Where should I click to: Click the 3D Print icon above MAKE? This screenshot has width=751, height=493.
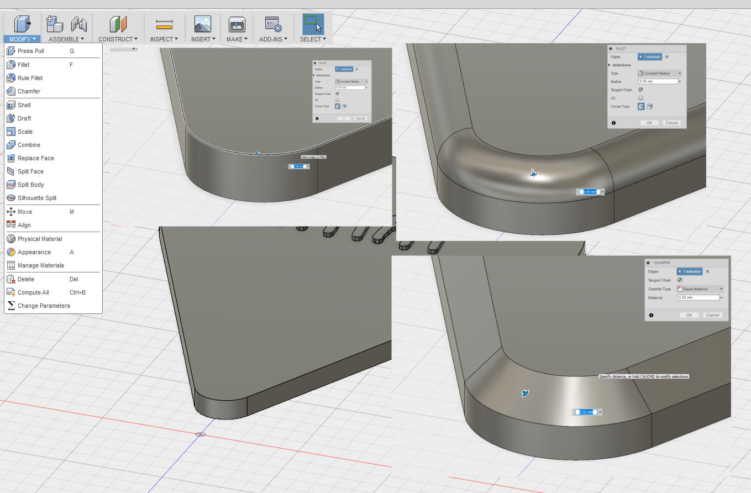tap(237, 24)
